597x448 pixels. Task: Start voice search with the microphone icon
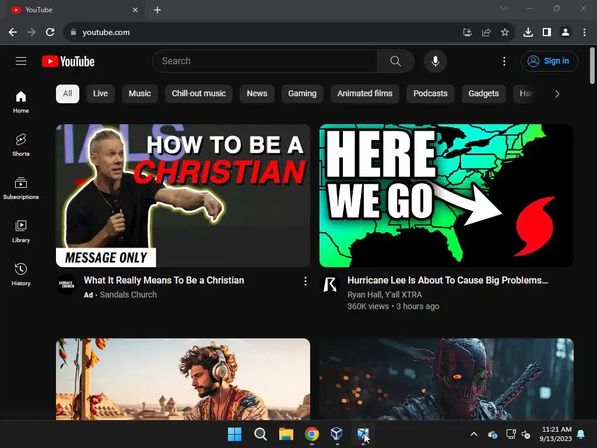pos(435,61)
